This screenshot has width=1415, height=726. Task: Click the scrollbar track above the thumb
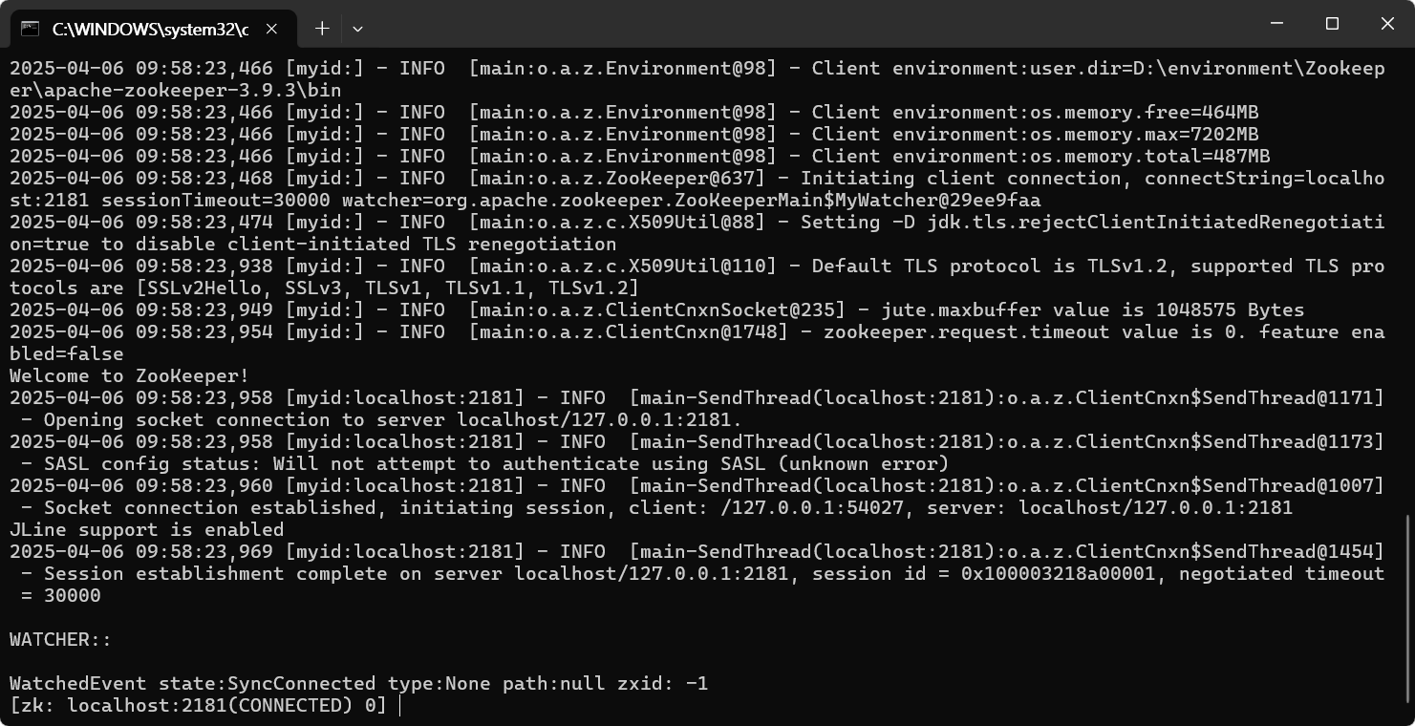click(x=1406, y=287)
